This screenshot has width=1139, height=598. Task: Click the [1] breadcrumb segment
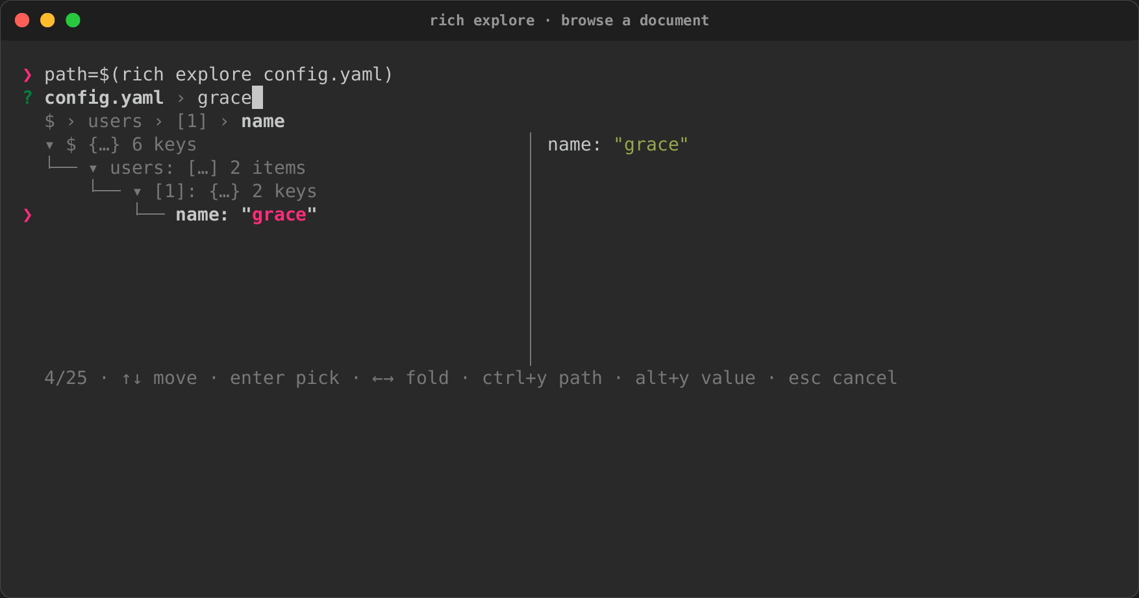point(192,121)
